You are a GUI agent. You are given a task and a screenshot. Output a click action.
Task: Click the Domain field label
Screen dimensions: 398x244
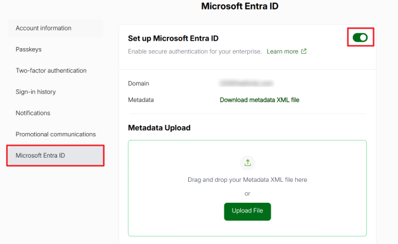pos(139,84)
